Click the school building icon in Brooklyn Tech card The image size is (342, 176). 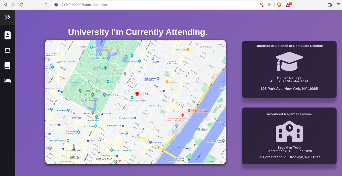tap(289, 131)
